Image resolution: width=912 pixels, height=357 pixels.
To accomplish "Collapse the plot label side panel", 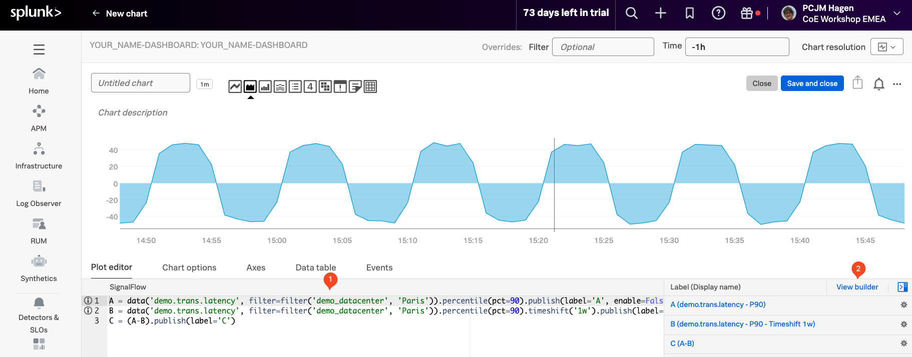I will tap(902, 287).
